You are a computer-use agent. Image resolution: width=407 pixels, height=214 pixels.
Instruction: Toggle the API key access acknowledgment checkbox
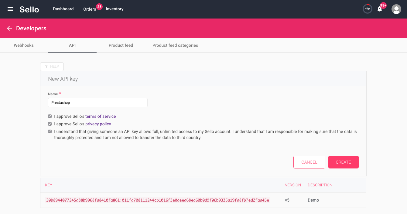(x=50, y=132)
